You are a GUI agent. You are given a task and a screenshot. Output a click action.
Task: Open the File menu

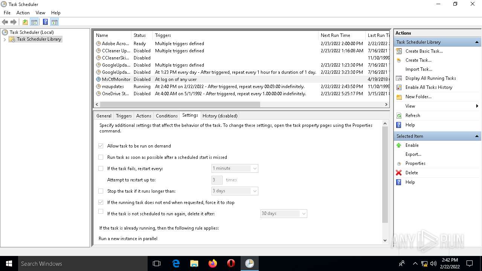7,13
